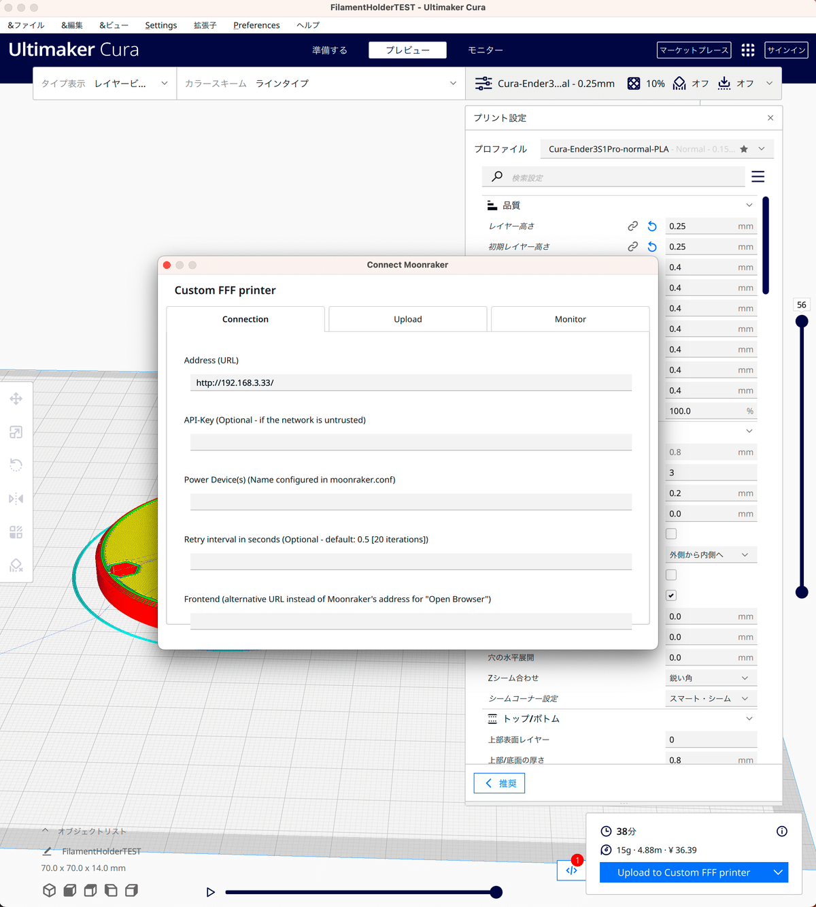Close the プリント設定 panel

(770, 118)
